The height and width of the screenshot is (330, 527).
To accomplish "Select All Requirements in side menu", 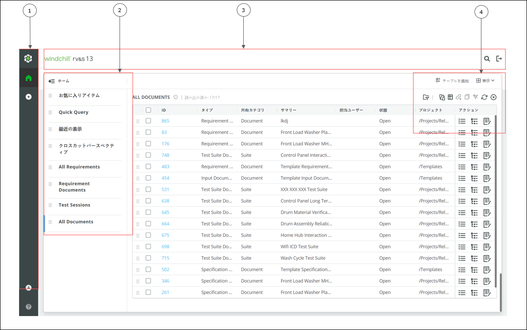I will click(80, 167).
